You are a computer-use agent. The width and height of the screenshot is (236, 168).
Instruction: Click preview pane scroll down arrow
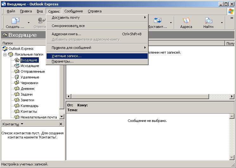pos(232,158)
